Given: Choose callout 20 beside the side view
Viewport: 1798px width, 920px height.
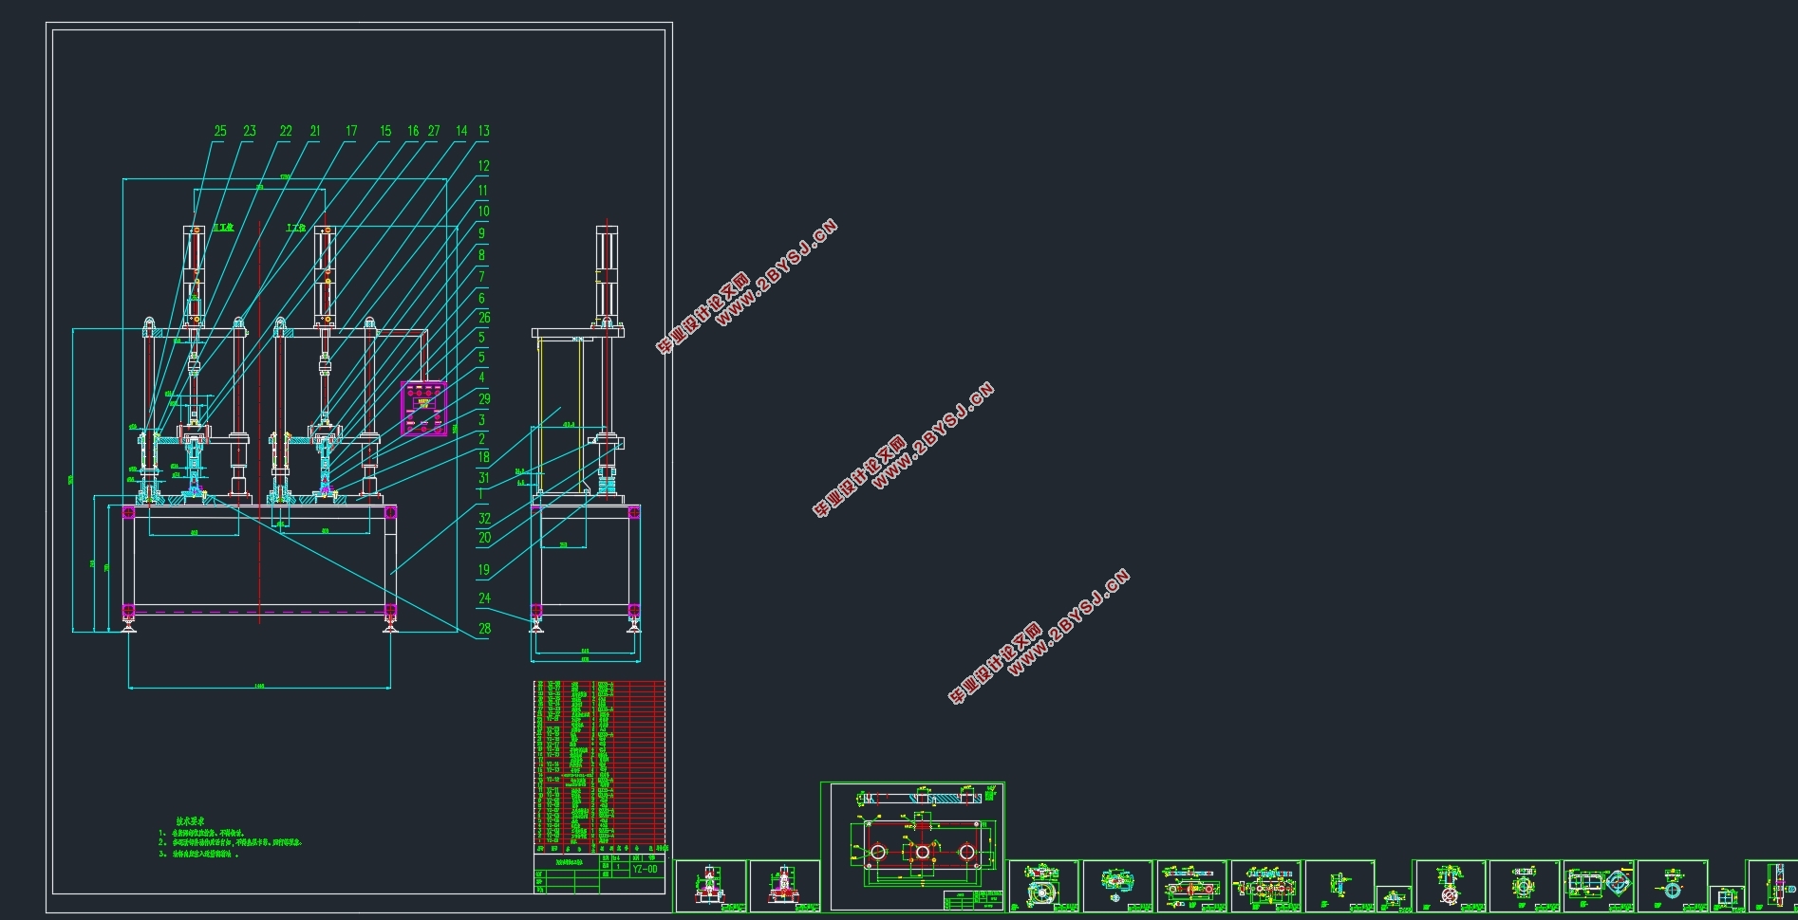Looking at the screenshot, I should [x=484, y=538].
